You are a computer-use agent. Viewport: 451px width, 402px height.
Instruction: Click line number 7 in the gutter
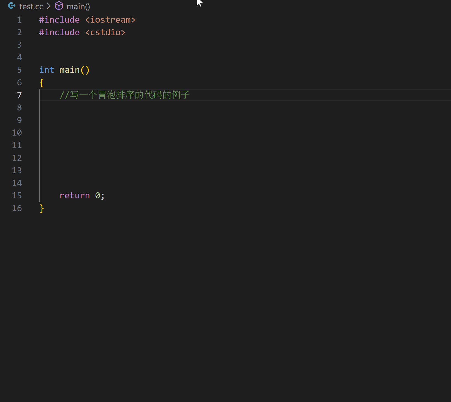pos(19,95)
